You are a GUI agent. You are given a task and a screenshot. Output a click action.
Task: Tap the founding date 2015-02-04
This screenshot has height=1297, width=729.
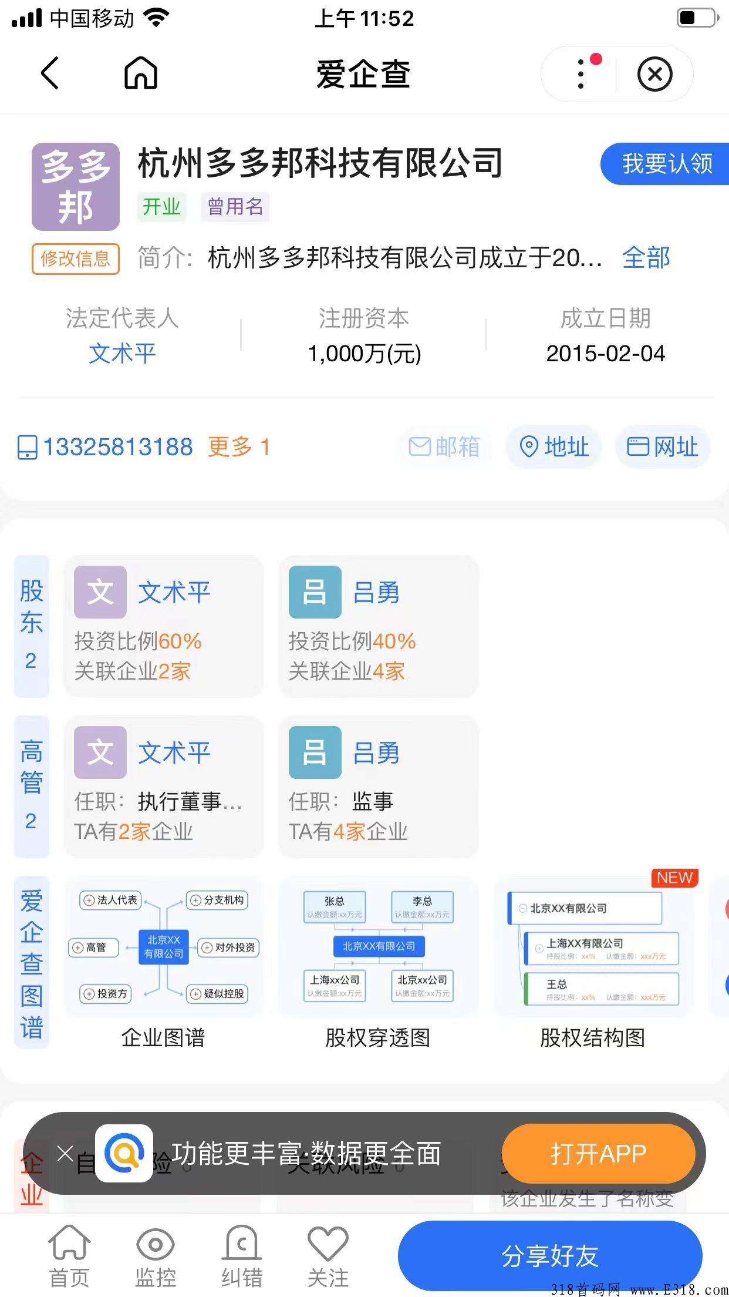606,354
